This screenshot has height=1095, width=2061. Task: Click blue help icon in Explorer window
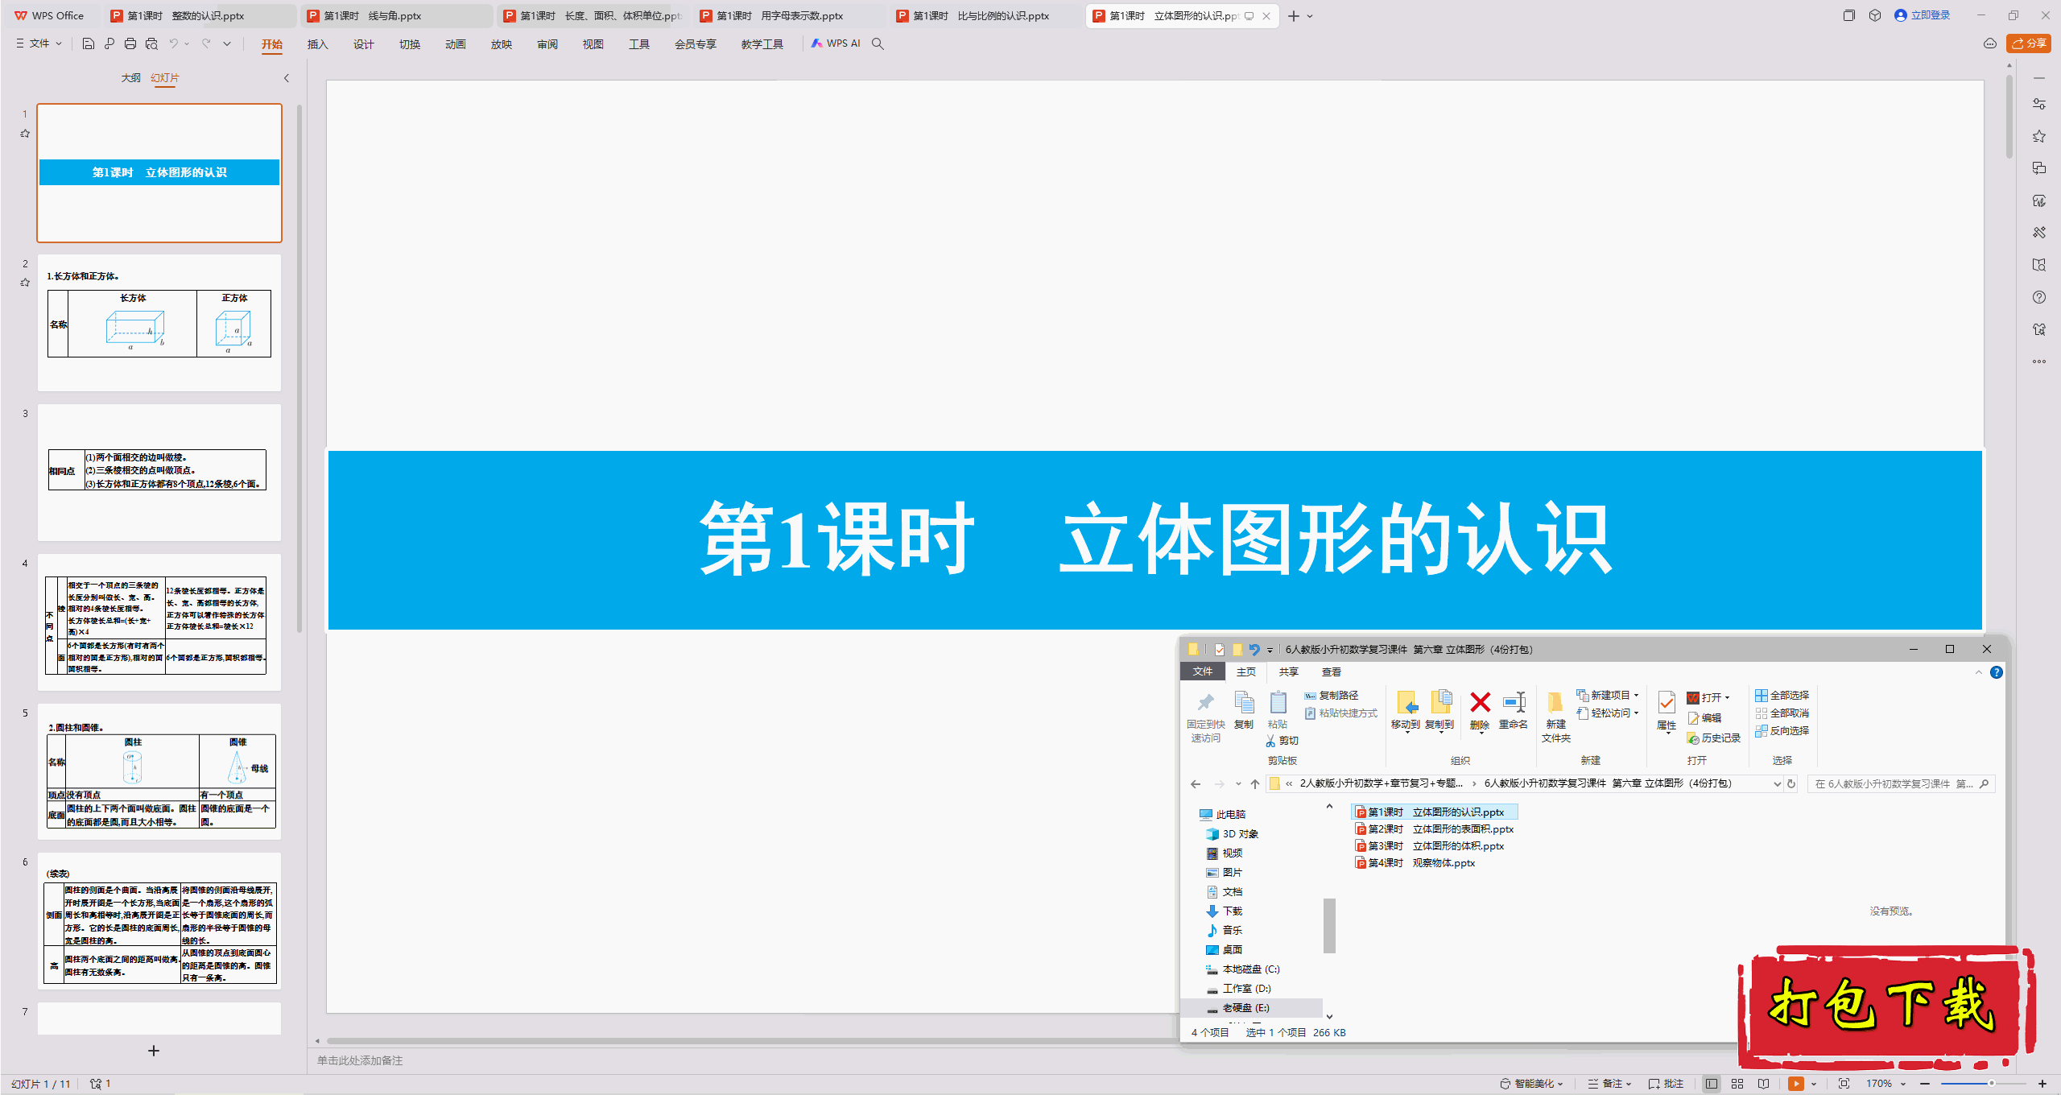(1997, 672)
